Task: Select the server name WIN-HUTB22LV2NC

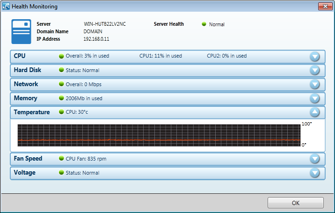Action: (105, 24)
